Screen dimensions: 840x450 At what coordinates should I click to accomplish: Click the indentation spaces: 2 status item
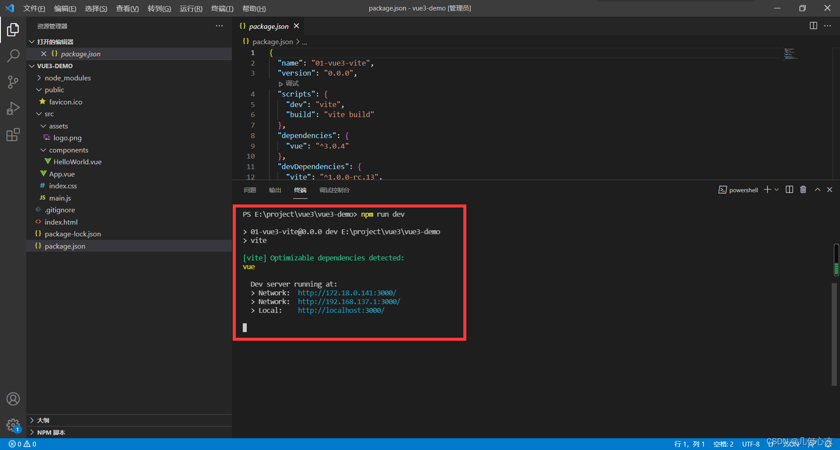click(723, 444)
